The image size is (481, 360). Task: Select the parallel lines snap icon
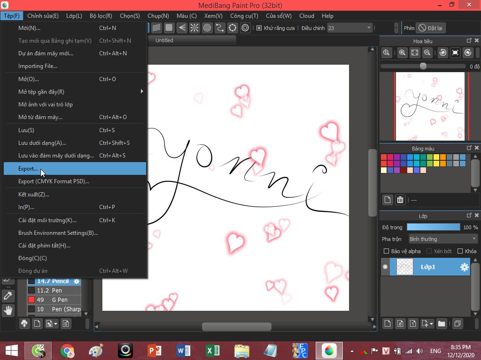point(156,28)
